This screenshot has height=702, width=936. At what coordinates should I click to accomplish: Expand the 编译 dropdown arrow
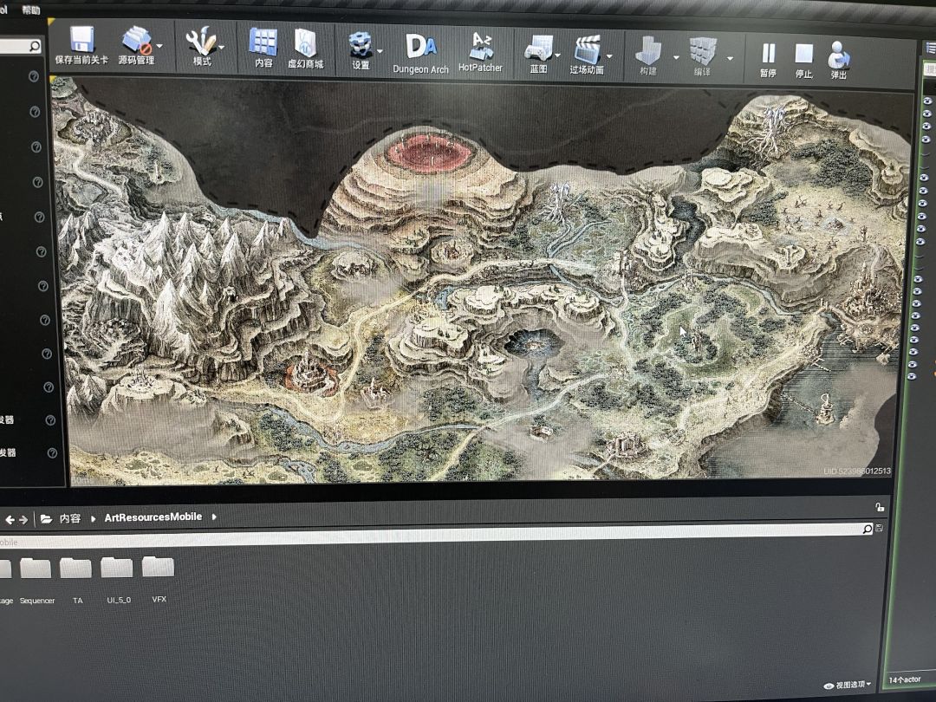click(730, 59)
